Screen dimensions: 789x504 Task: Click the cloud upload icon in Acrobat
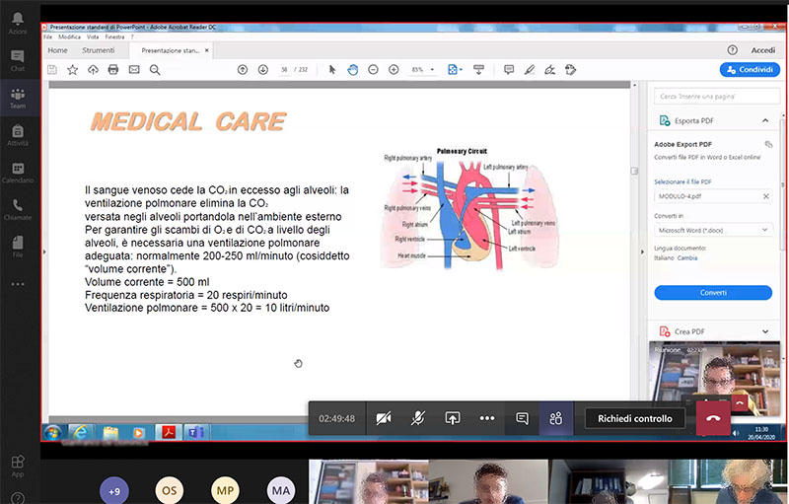pos(93,70)
